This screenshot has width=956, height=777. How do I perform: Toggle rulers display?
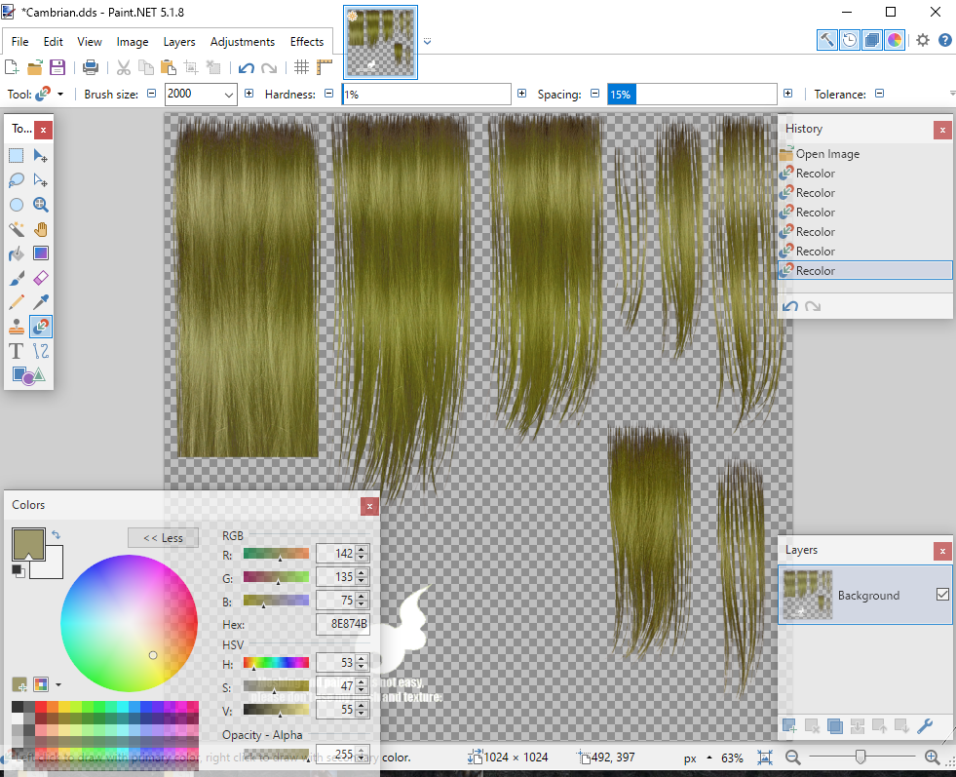click(x=325, y=67)
